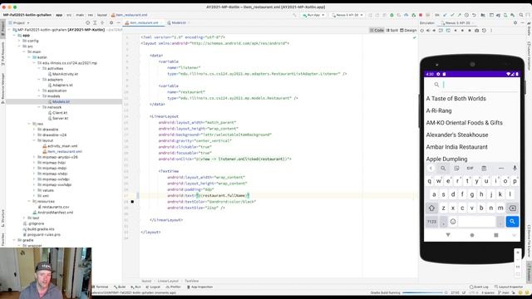Switch editor to Code view
532x299 pixels.
click(x=377, y=30)
